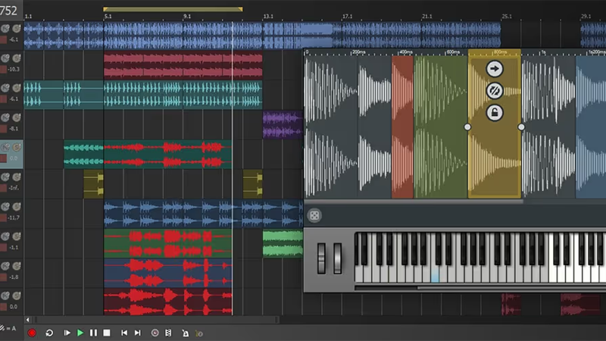The height and width of the screenshot is (341, 606).
Task: Click the scrollbar under the sampler waveform
Action: 414,202
